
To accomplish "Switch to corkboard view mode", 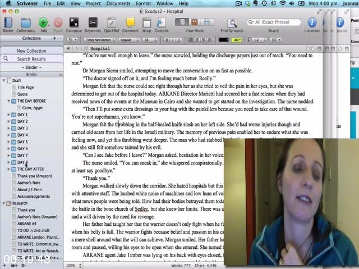I will pyautogui.click(x=195, y=22).
